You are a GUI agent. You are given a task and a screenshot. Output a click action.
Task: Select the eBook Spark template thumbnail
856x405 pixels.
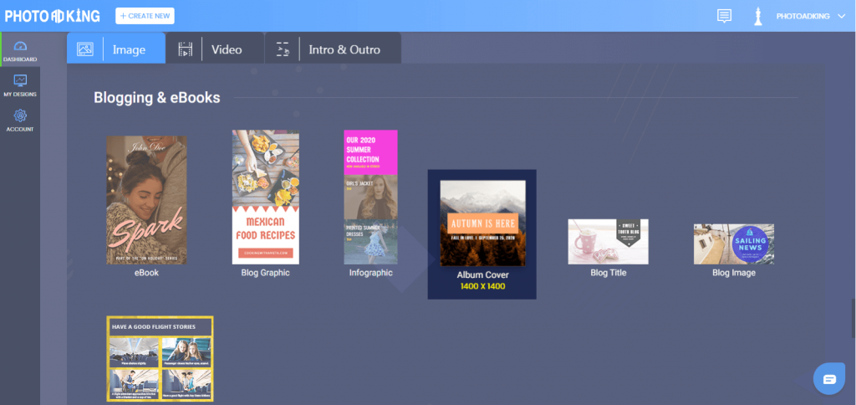click(x=146, y=200)
